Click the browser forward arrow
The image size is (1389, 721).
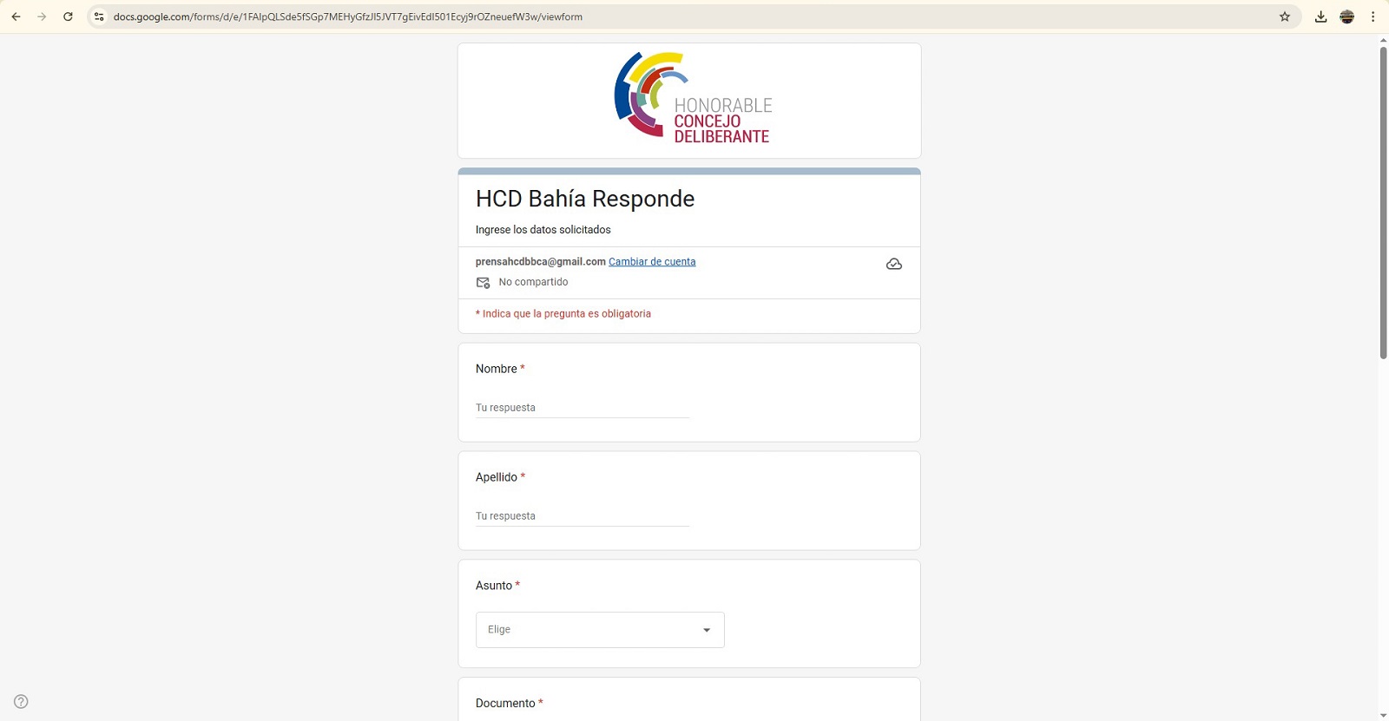point(42,16)
